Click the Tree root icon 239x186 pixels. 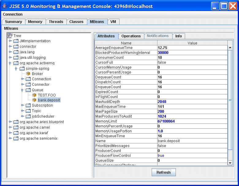pyautogui.click(x=9, y=36)
